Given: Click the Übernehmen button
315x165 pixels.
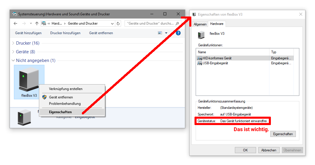Looking at the screenshot, I should coord(292,150).
